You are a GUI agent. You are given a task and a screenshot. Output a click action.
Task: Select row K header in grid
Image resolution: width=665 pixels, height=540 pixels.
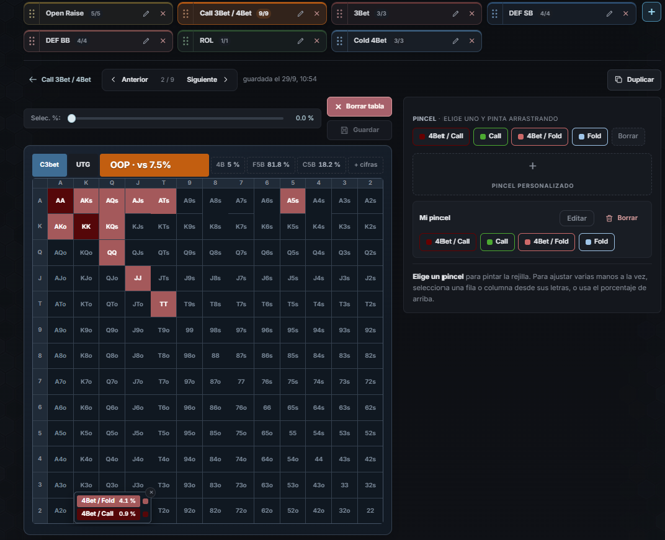pos(40,226)
